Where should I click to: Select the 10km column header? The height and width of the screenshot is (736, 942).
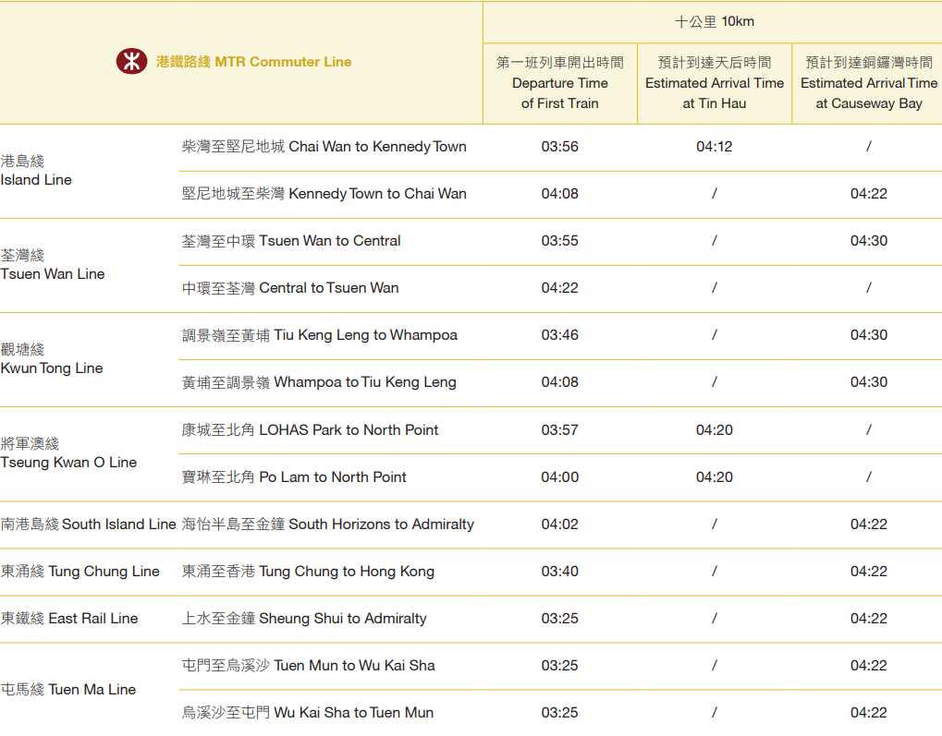[x=713, y=21]
